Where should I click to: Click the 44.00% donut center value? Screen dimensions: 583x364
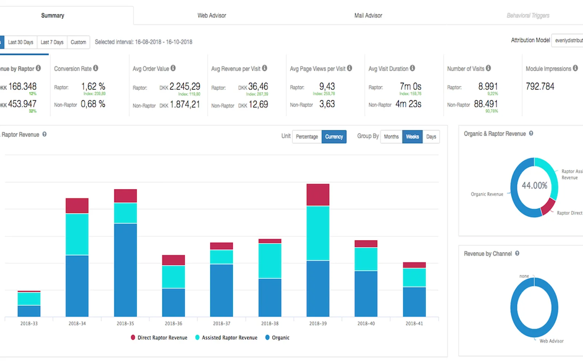(535, 186)
